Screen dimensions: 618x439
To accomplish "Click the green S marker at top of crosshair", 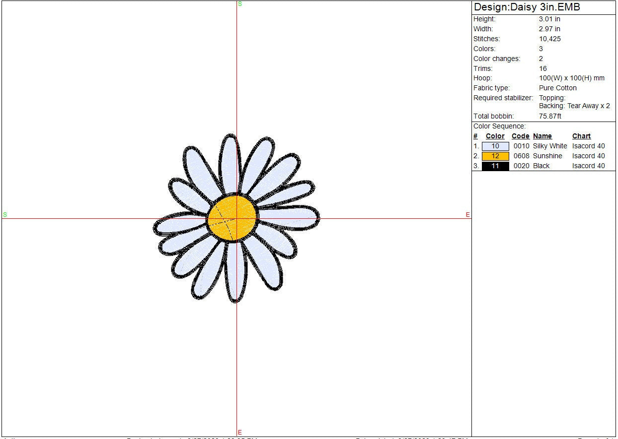I will tap(240, 4).
